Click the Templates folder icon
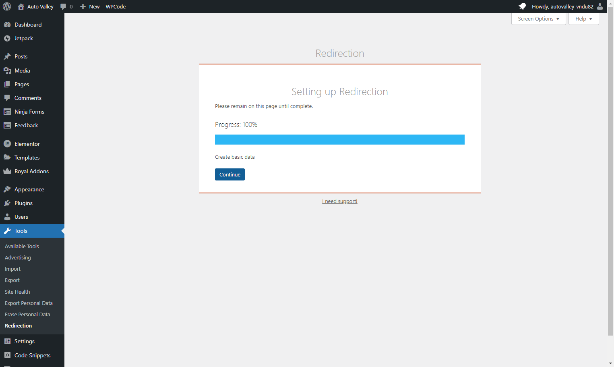The image size is (614, 367). tap(7, 158)
